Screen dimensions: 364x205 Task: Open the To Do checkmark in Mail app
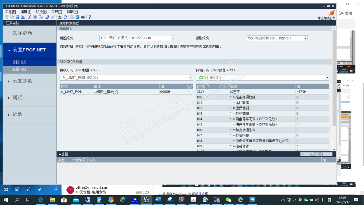tap(40, 189)
